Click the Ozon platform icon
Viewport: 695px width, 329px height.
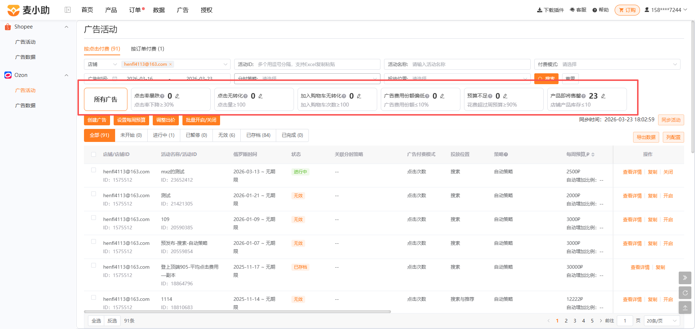click(8, 75)
